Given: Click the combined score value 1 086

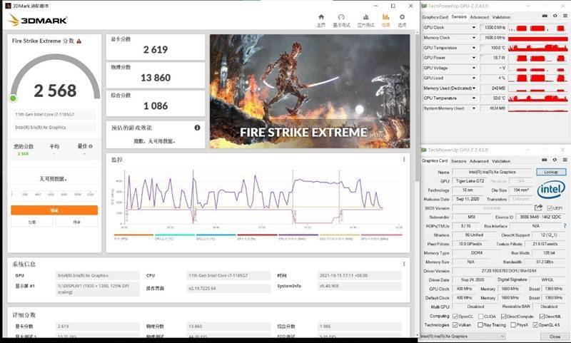Looking at the screenshot, I should coord(156,106).
